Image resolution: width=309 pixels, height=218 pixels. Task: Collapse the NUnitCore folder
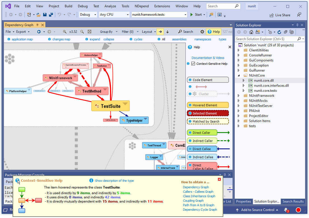(239, 75)
